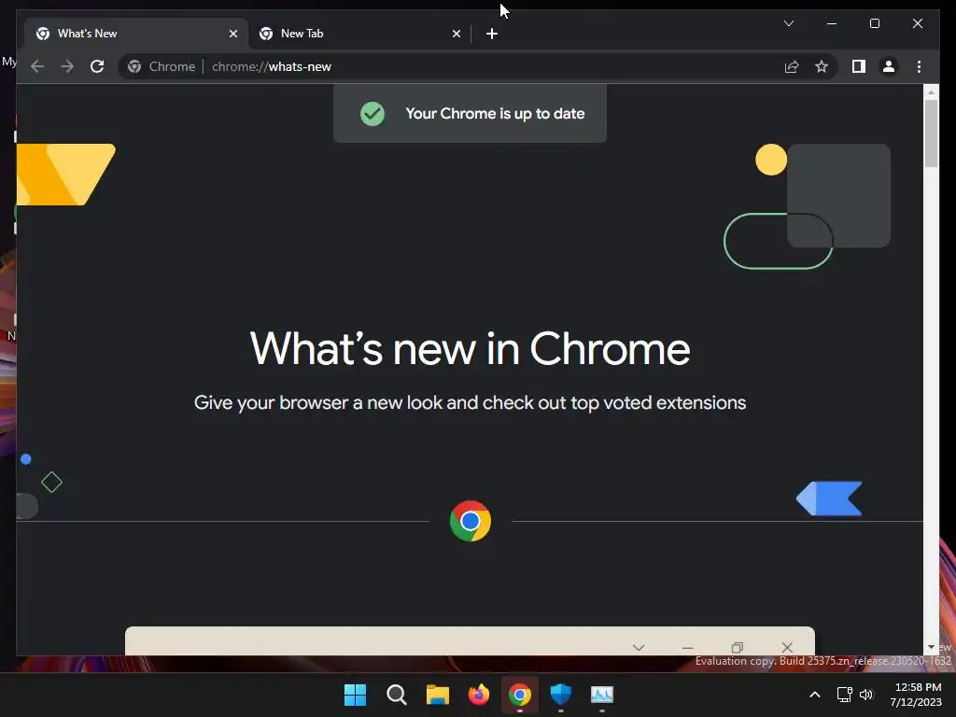
Task: Click the Chrome site info chip
Action: point(162,66)
